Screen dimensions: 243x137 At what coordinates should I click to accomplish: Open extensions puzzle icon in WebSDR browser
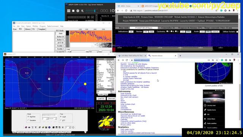pos(229,11)
